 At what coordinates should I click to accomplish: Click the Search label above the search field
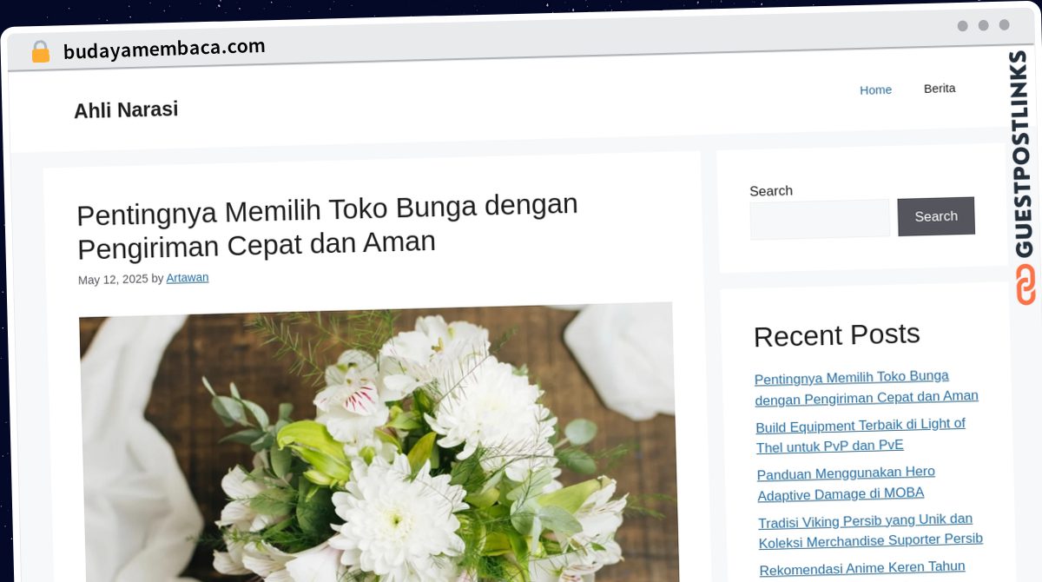[x=771, y=190]
